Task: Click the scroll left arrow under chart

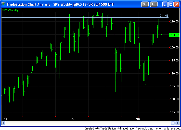Action: [x=4, y=123]
